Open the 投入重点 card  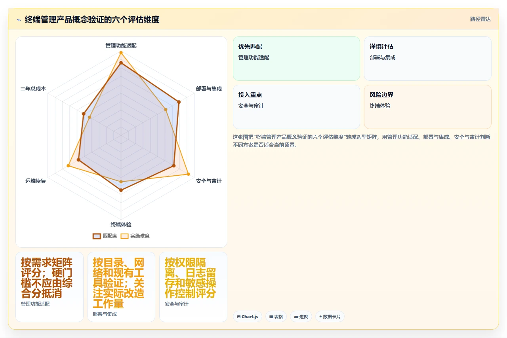click(x=296, y=107)
